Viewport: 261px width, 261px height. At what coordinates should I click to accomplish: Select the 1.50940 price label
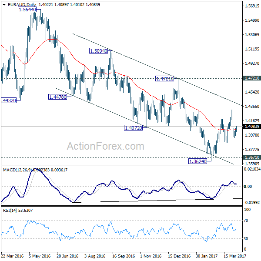99,51
